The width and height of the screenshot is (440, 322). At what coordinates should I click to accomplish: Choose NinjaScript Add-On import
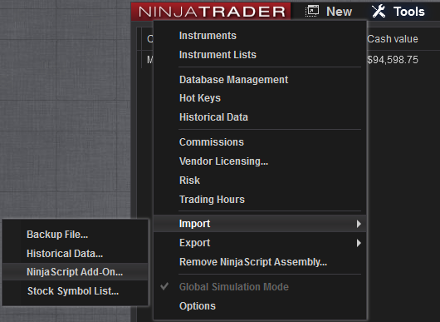click(75, 272)
